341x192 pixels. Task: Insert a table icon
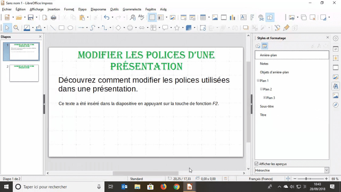point(203,17)
